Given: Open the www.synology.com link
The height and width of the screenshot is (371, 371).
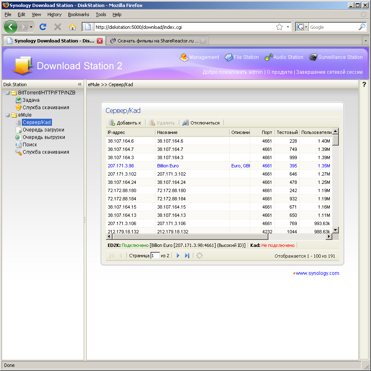Looking at the screenshot, I should [317, 273].
